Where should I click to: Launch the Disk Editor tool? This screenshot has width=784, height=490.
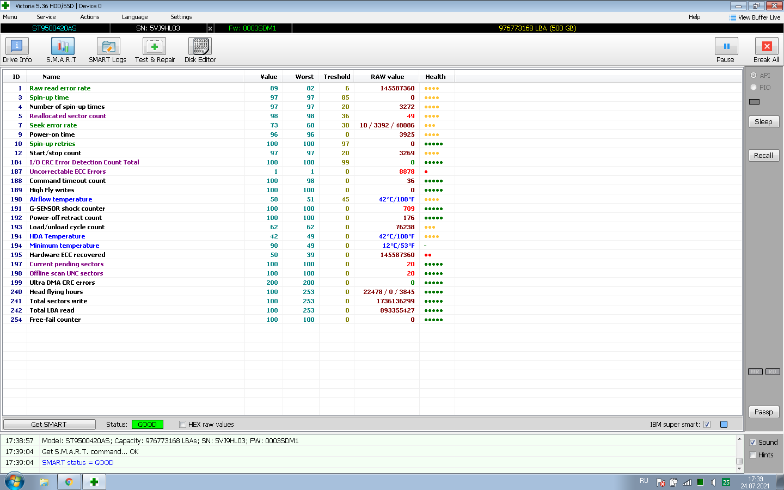pos(200,46)
